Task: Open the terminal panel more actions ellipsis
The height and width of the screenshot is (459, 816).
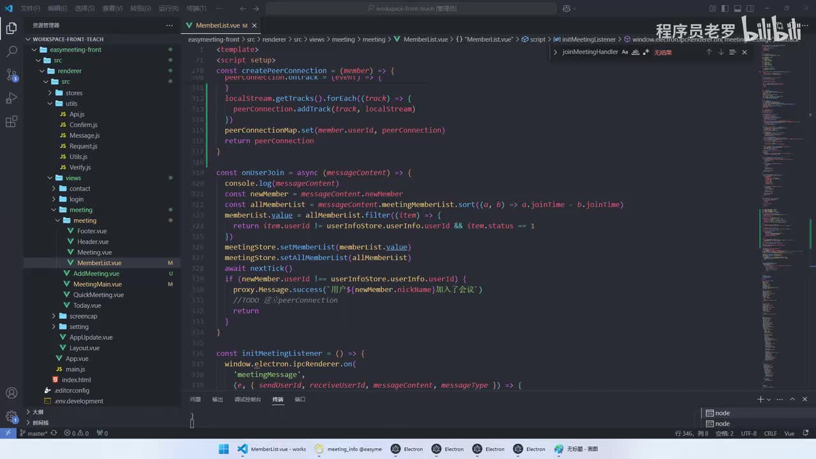Action: [x=780, y=399]
